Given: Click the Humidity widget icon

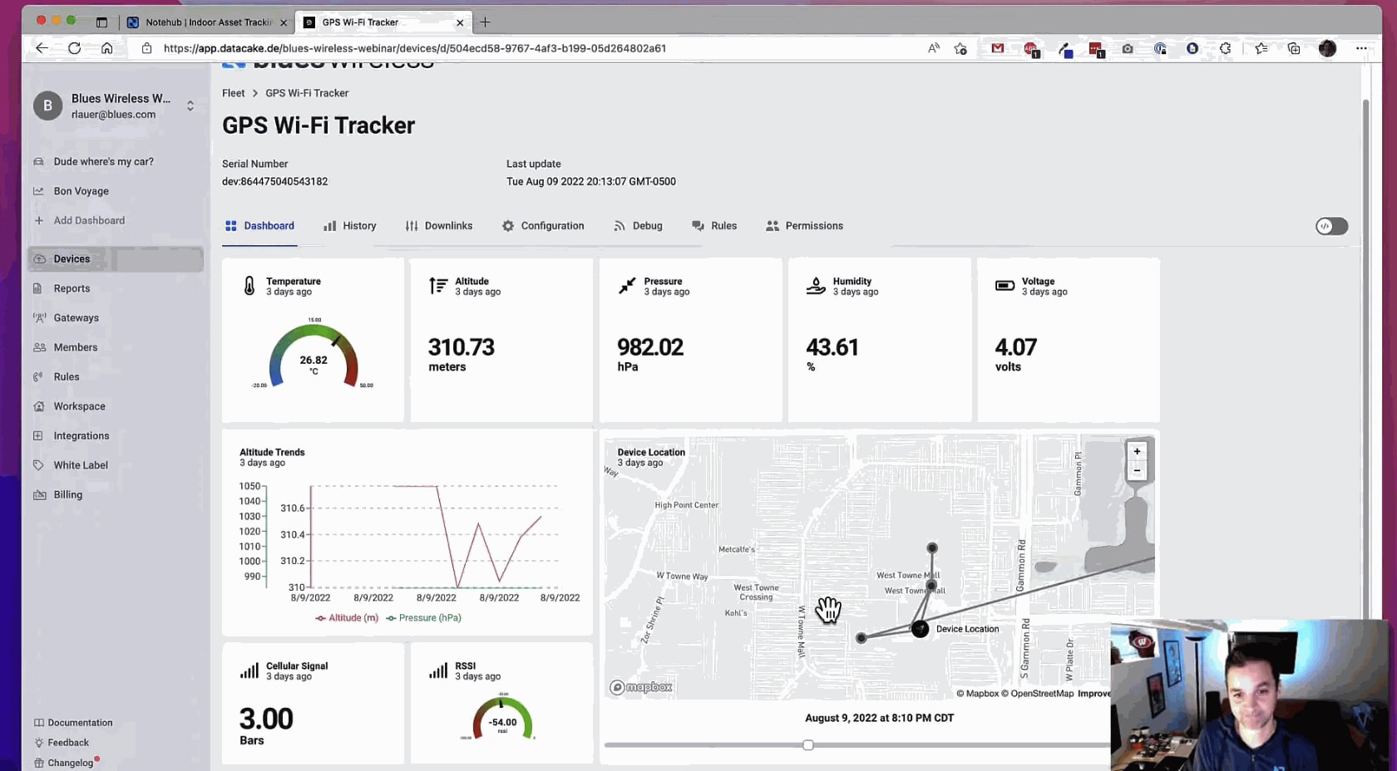Looking at the screenshot, I should 816,286.
